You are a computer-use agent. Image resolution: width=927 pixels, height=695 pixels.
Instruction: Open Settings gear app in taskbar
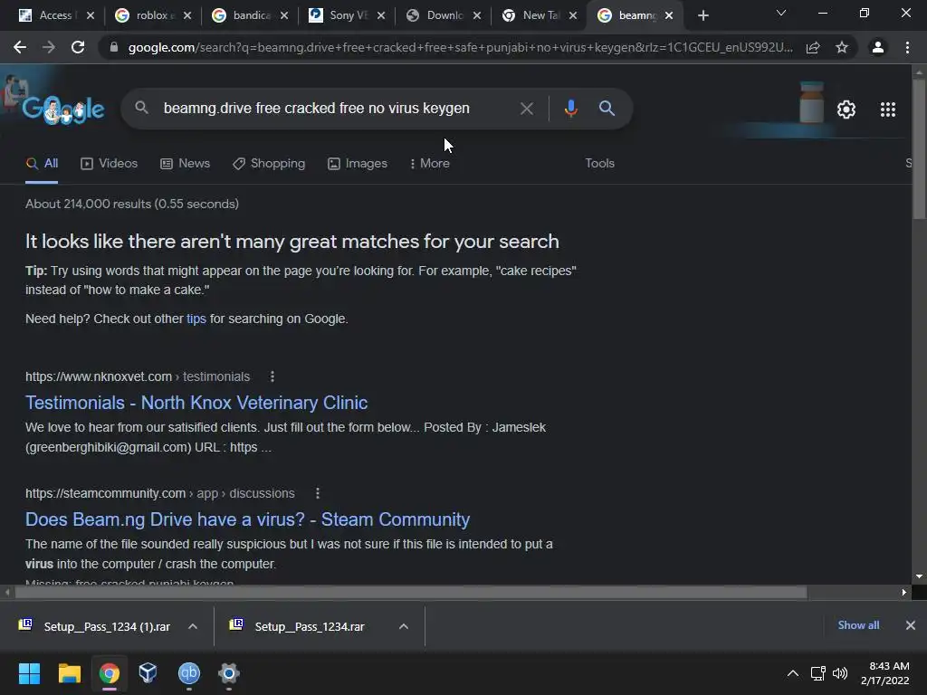point(229,673)
